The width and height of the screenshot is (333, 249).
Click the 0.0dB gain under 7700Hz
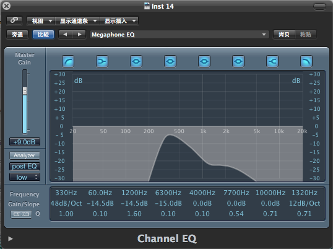[x=236, y=203]
